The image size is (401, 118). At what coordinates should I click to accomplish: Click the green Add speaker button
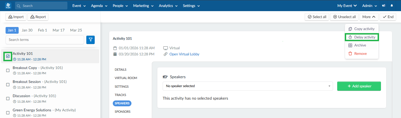(x=359, y=86)
